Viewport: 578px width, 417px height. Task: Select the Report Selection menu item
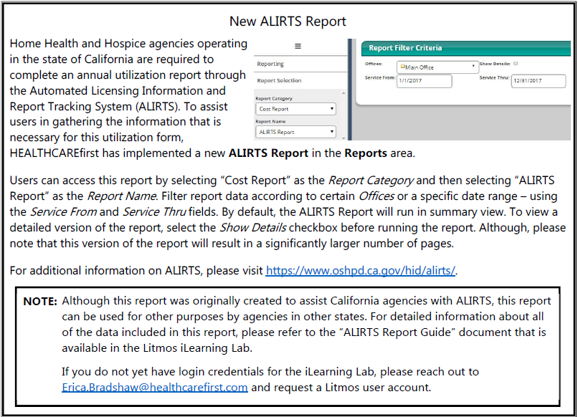point(279,81)
